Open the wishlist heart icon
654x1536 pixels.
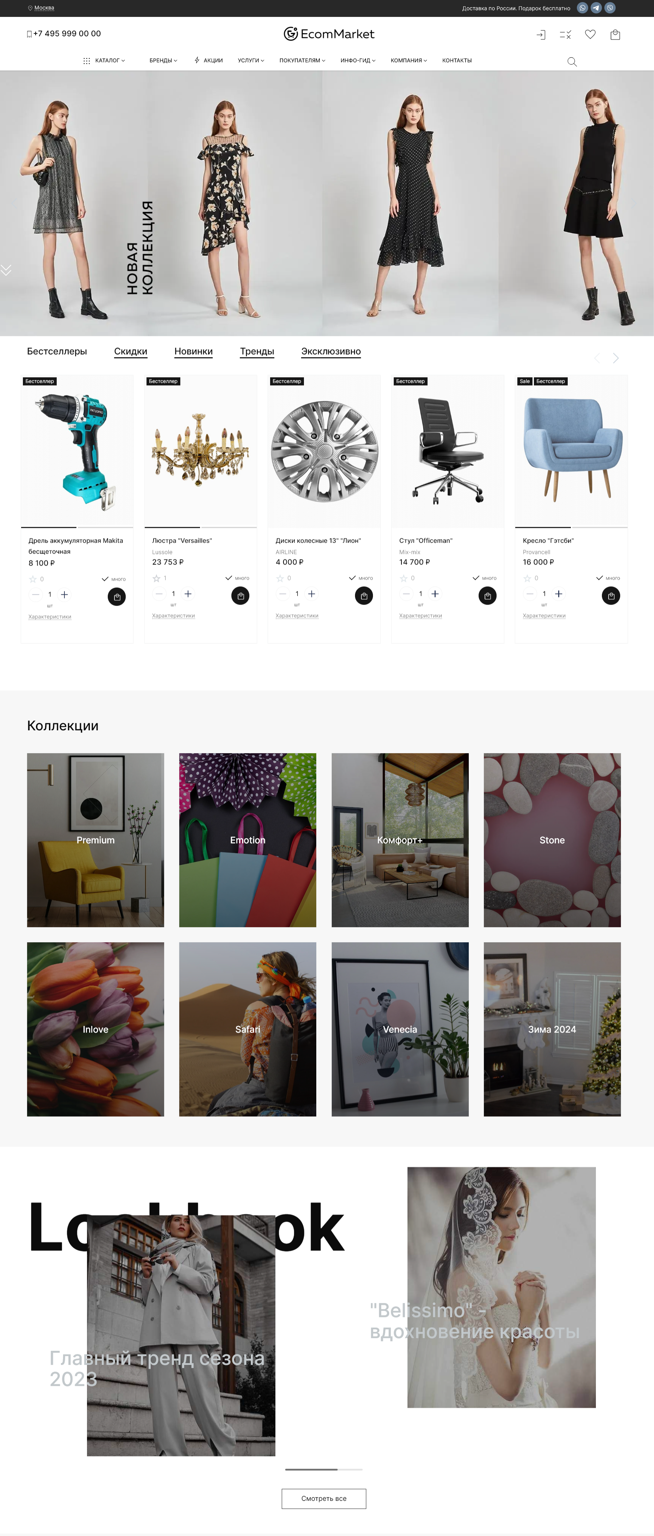pyautogui.click(x=590, y=35)
